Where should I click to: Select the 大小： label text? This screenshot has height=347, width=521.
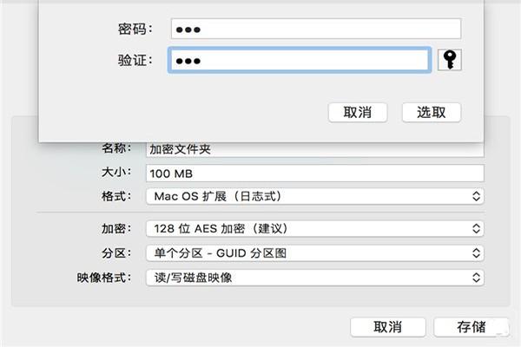(116, 172)
